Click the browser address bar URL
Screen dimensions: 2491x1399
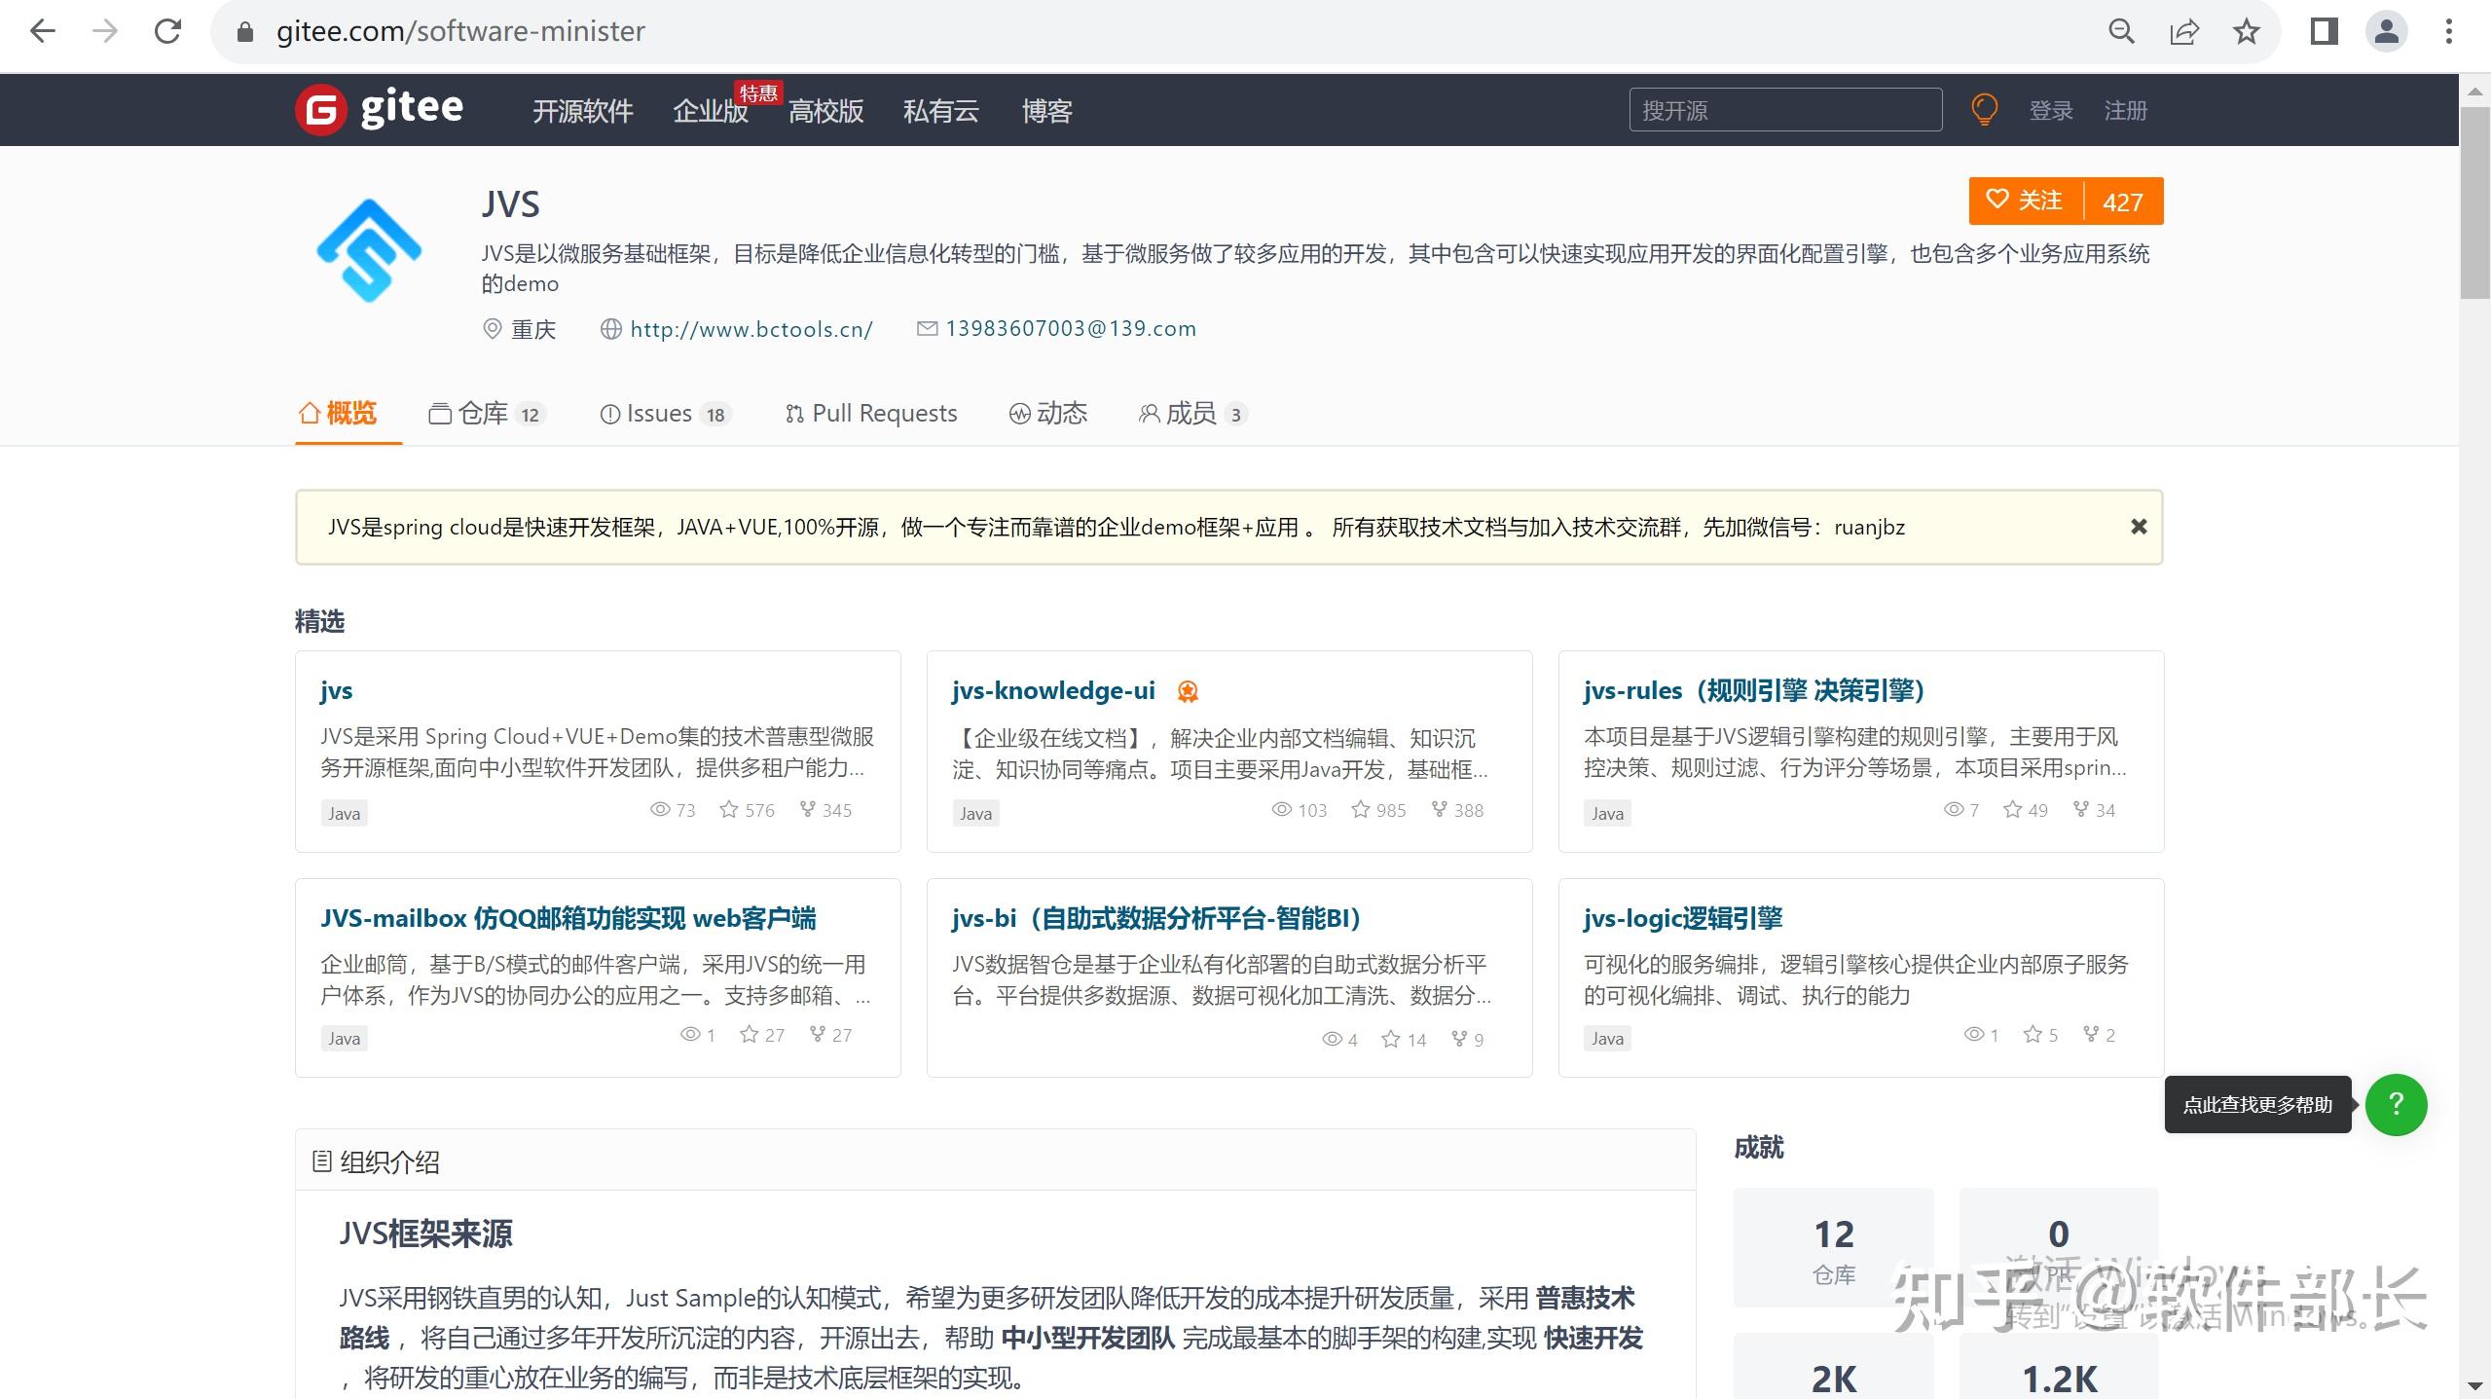[x=460, y=31]
